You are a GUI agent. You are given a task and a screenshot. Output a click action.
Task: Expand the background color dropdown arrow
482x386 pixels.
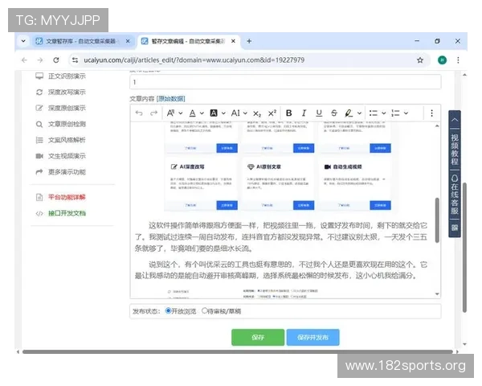coord(223,113)
